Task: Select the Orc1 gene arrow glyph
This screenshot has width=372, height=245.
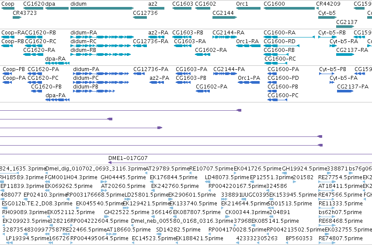Action: [248, 8]
